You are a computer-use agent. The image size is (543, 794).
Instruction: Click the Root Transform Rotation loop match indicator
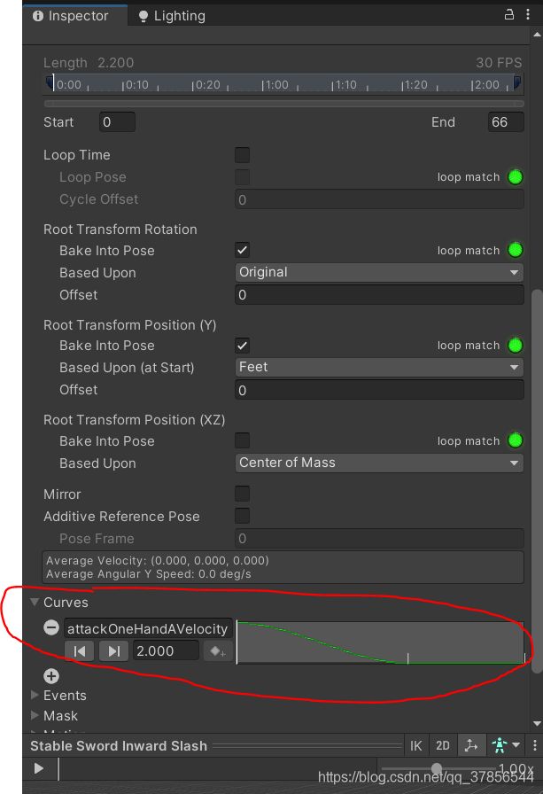click(516, 250)
